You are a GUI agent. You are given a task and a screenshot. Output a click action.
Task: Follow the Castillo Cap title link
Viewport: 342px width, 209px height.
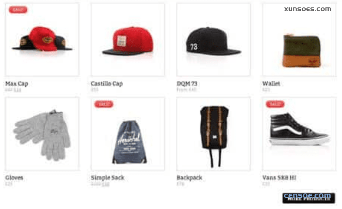click(107, 83)
